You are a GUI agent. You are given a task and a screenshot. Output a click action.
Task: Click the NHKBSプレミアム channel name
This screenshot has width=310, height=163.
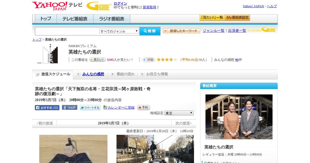[x=82, y=46]
